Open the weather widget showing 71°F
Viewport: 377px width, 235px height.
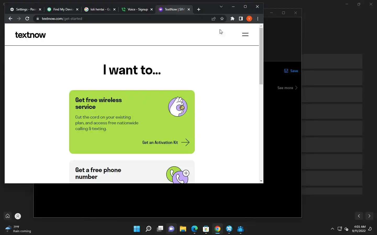[x=18, y=229]
